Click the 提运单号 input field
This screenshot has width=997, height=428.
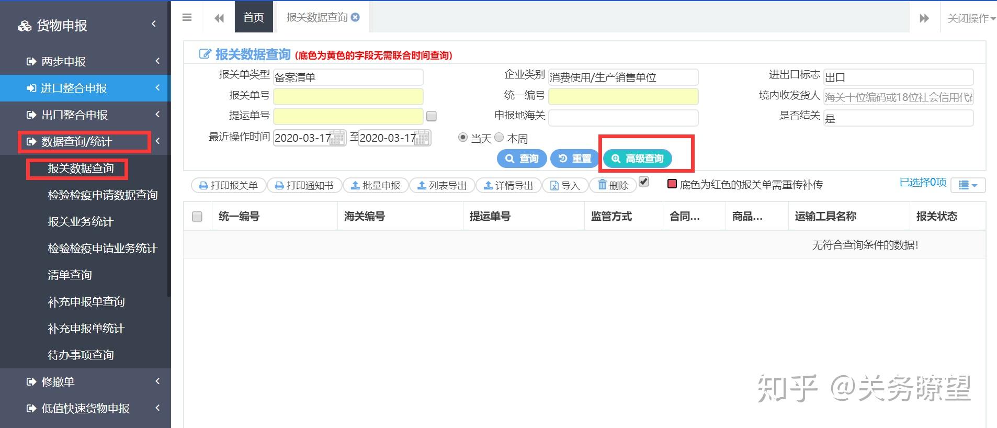click(348, 116)
